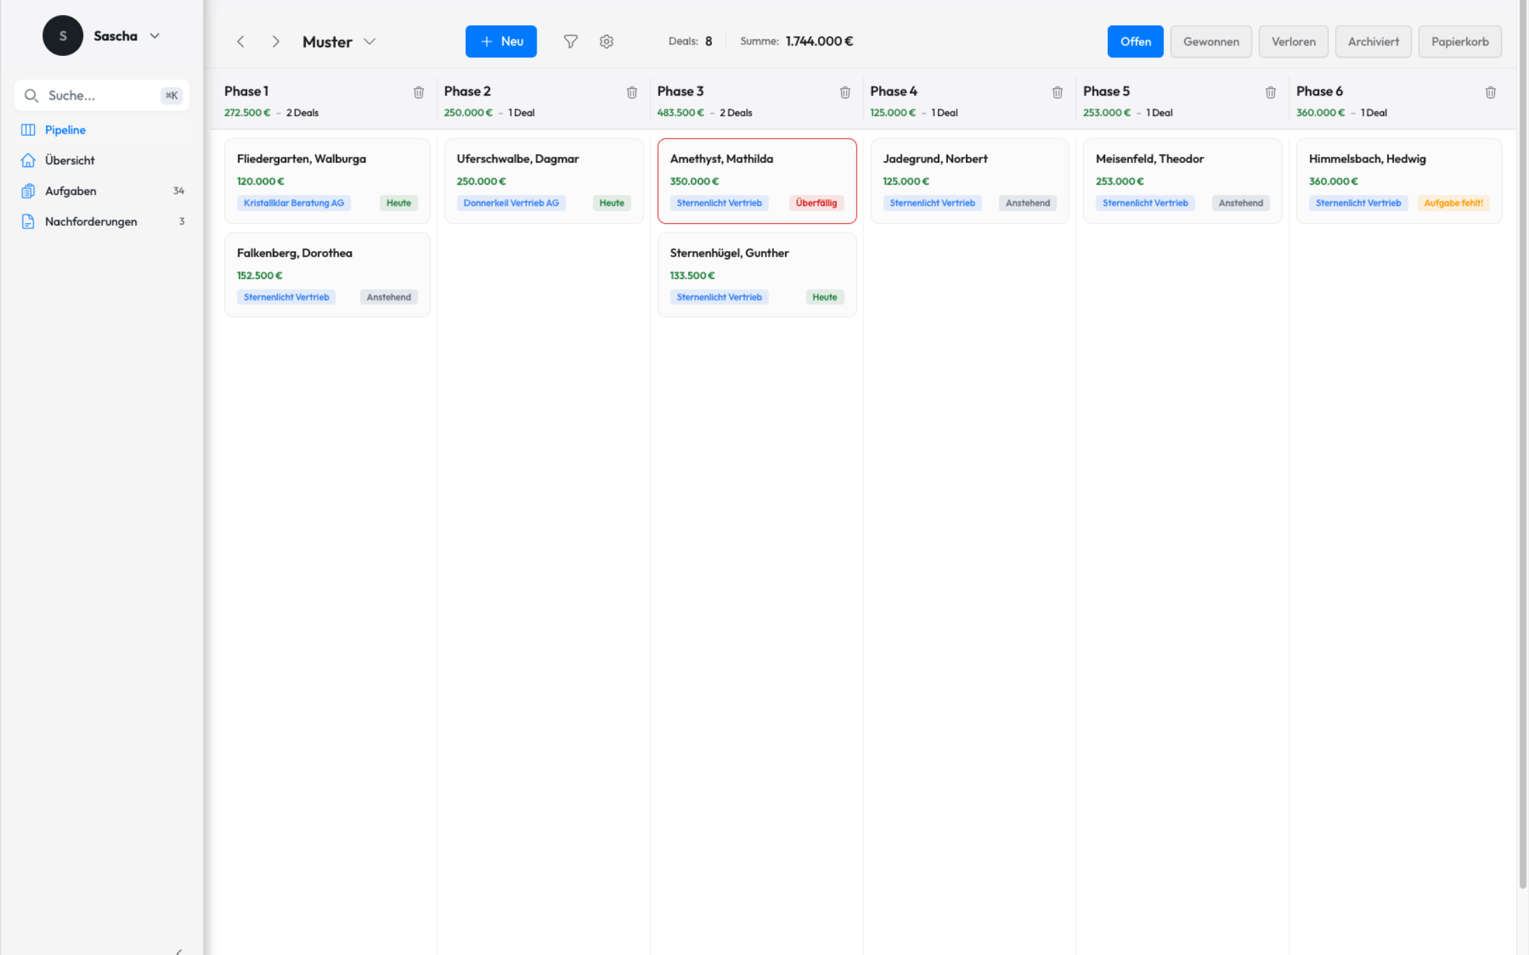This screenshot has height=955, width=1529.
Task: Create a new deal with Neu
Action: tap(500, 41)
